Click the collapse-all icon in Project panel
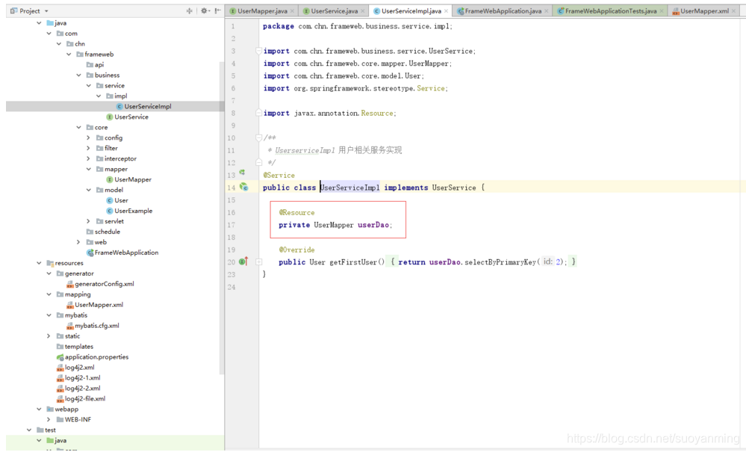 (x=189, y=12)
